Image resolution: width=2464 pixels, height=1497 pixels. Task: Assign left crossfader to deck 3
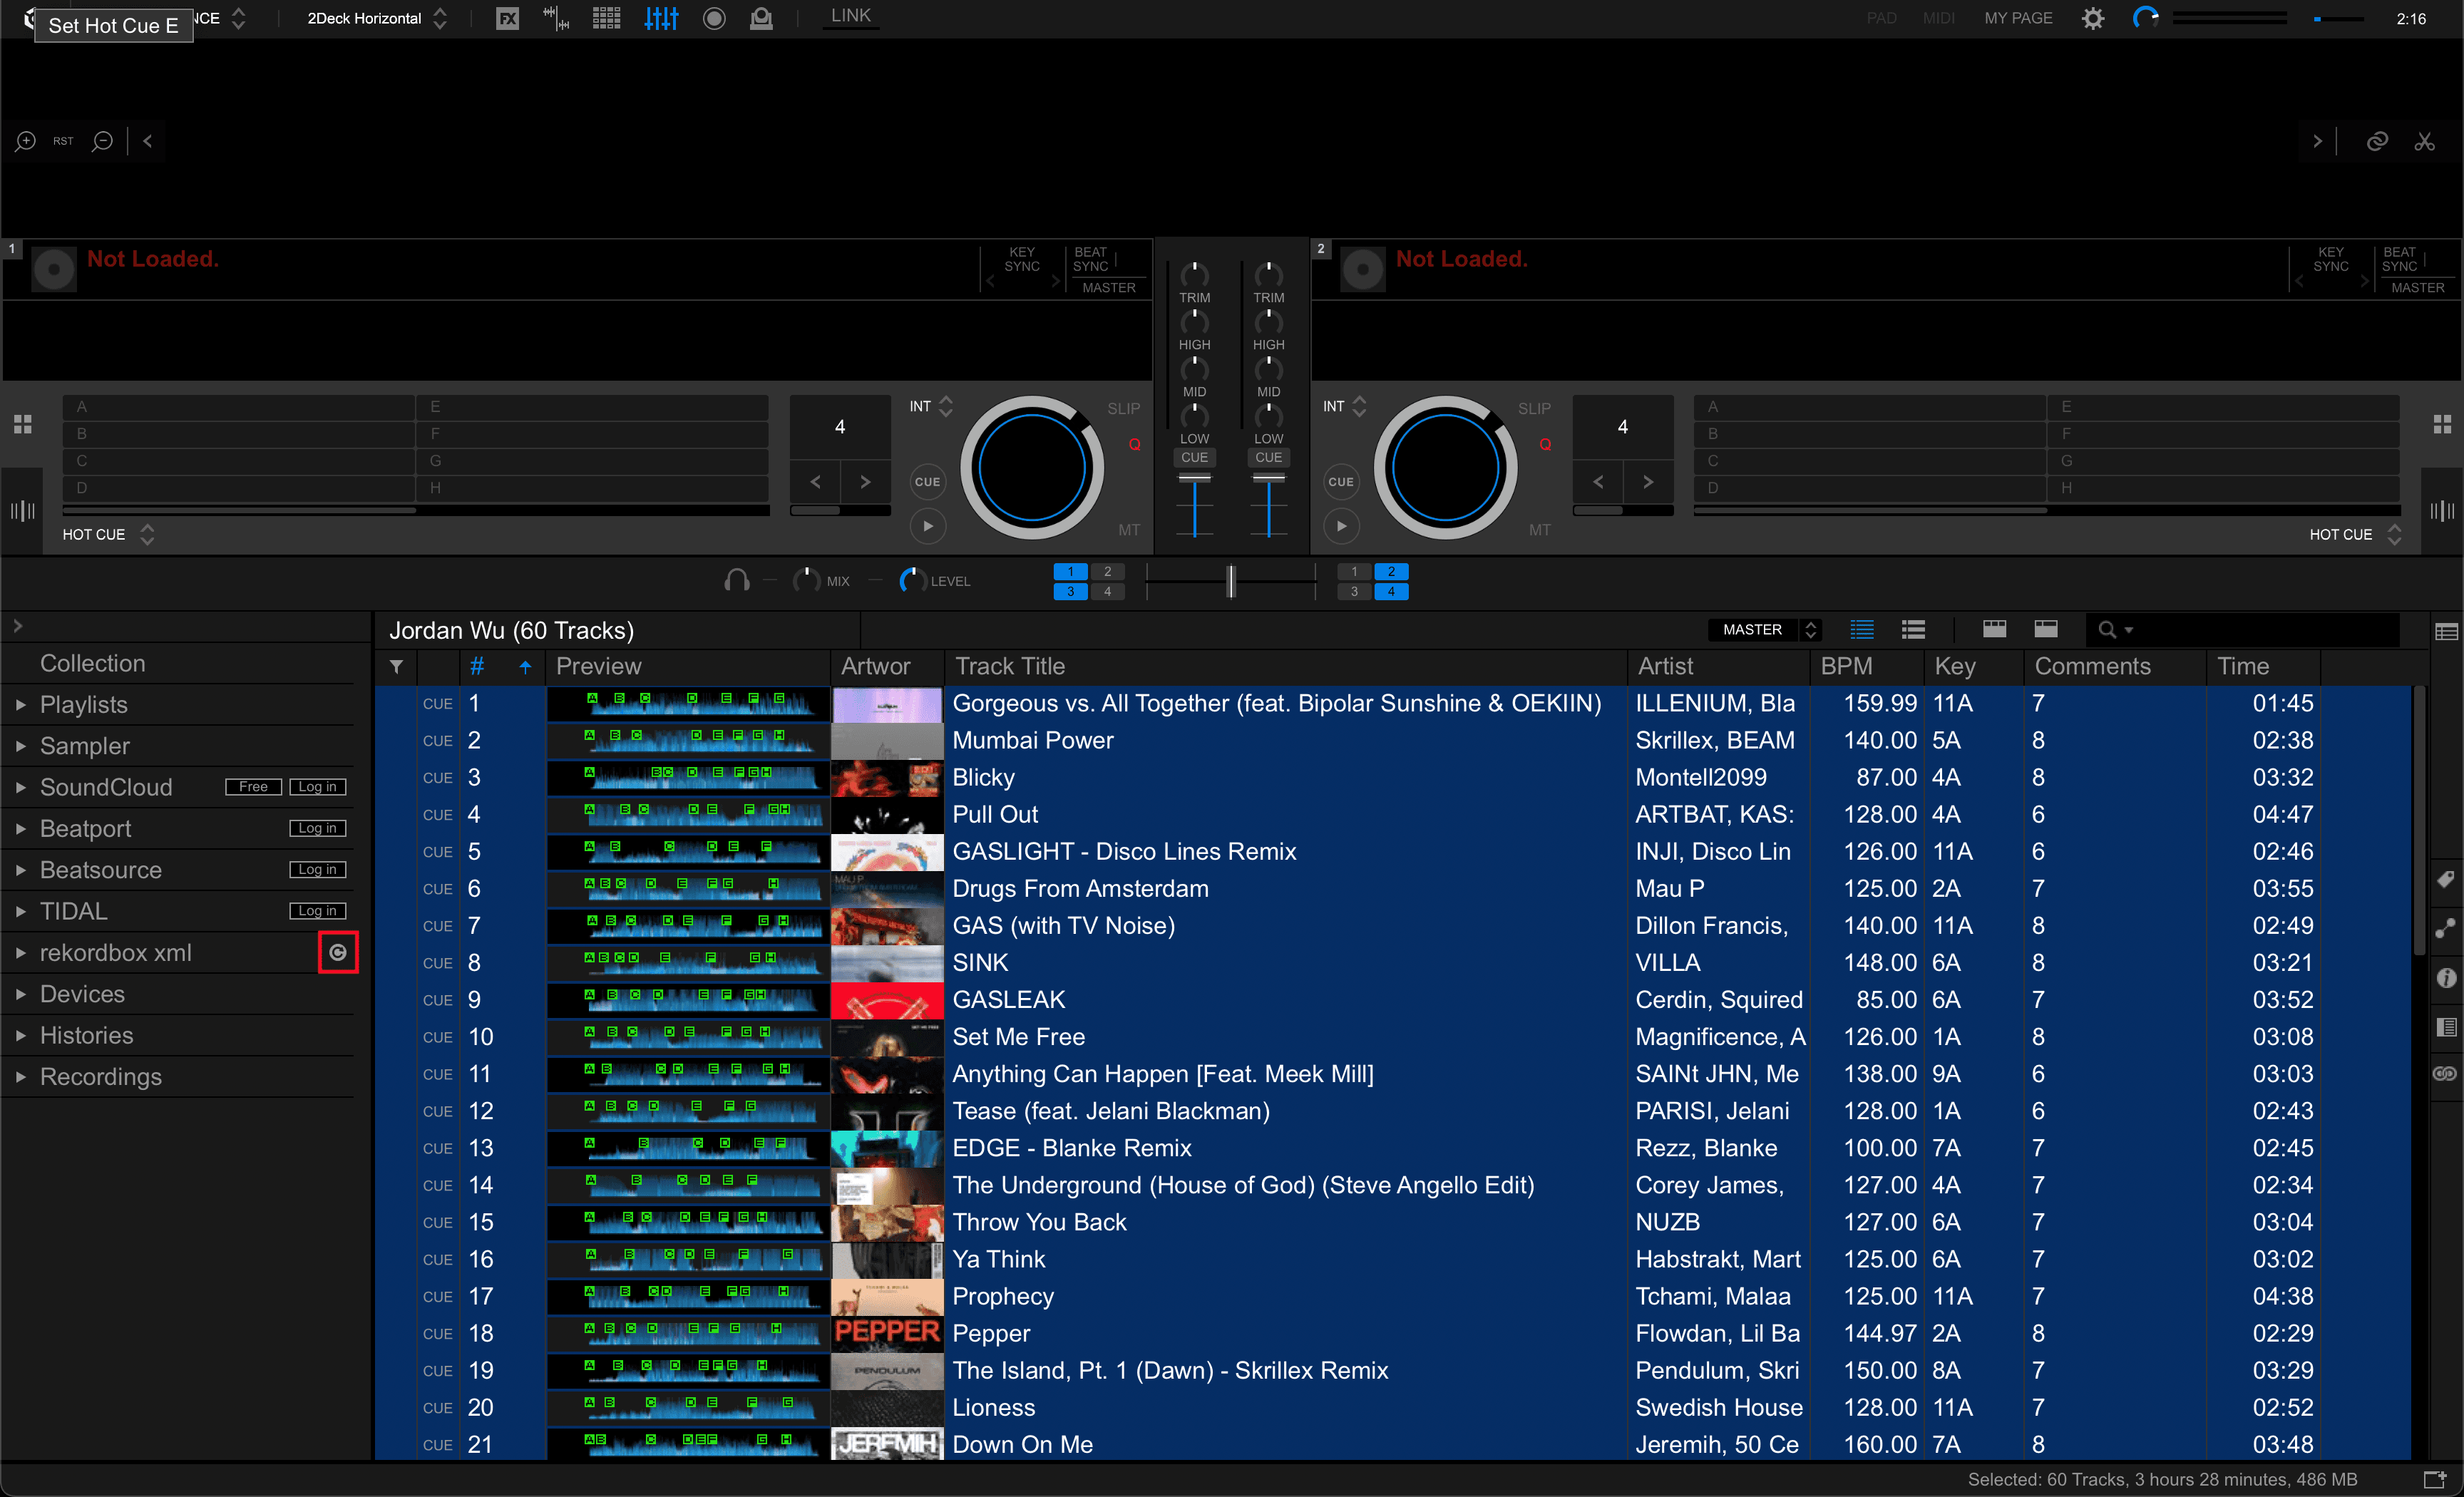click(x=1070, y=591)
